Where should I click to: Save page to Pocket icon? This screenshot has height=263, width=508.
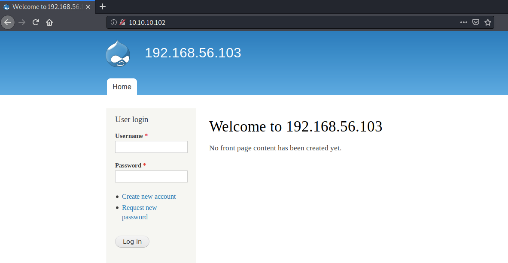476,22
